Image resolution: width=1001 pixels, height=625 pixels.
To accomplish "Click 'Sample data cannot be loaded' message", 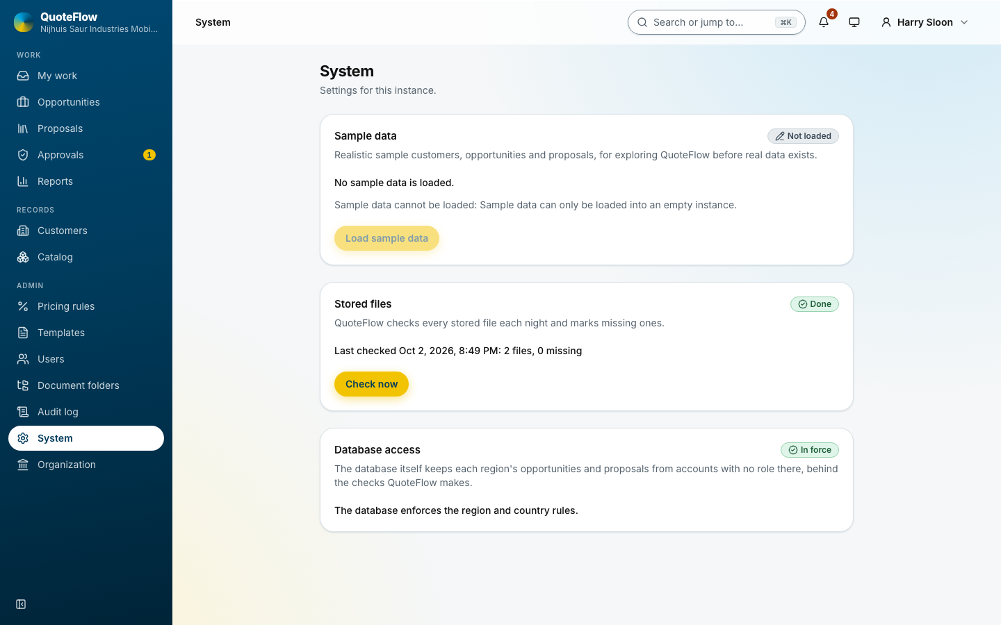I will click(x=535, y=205).
